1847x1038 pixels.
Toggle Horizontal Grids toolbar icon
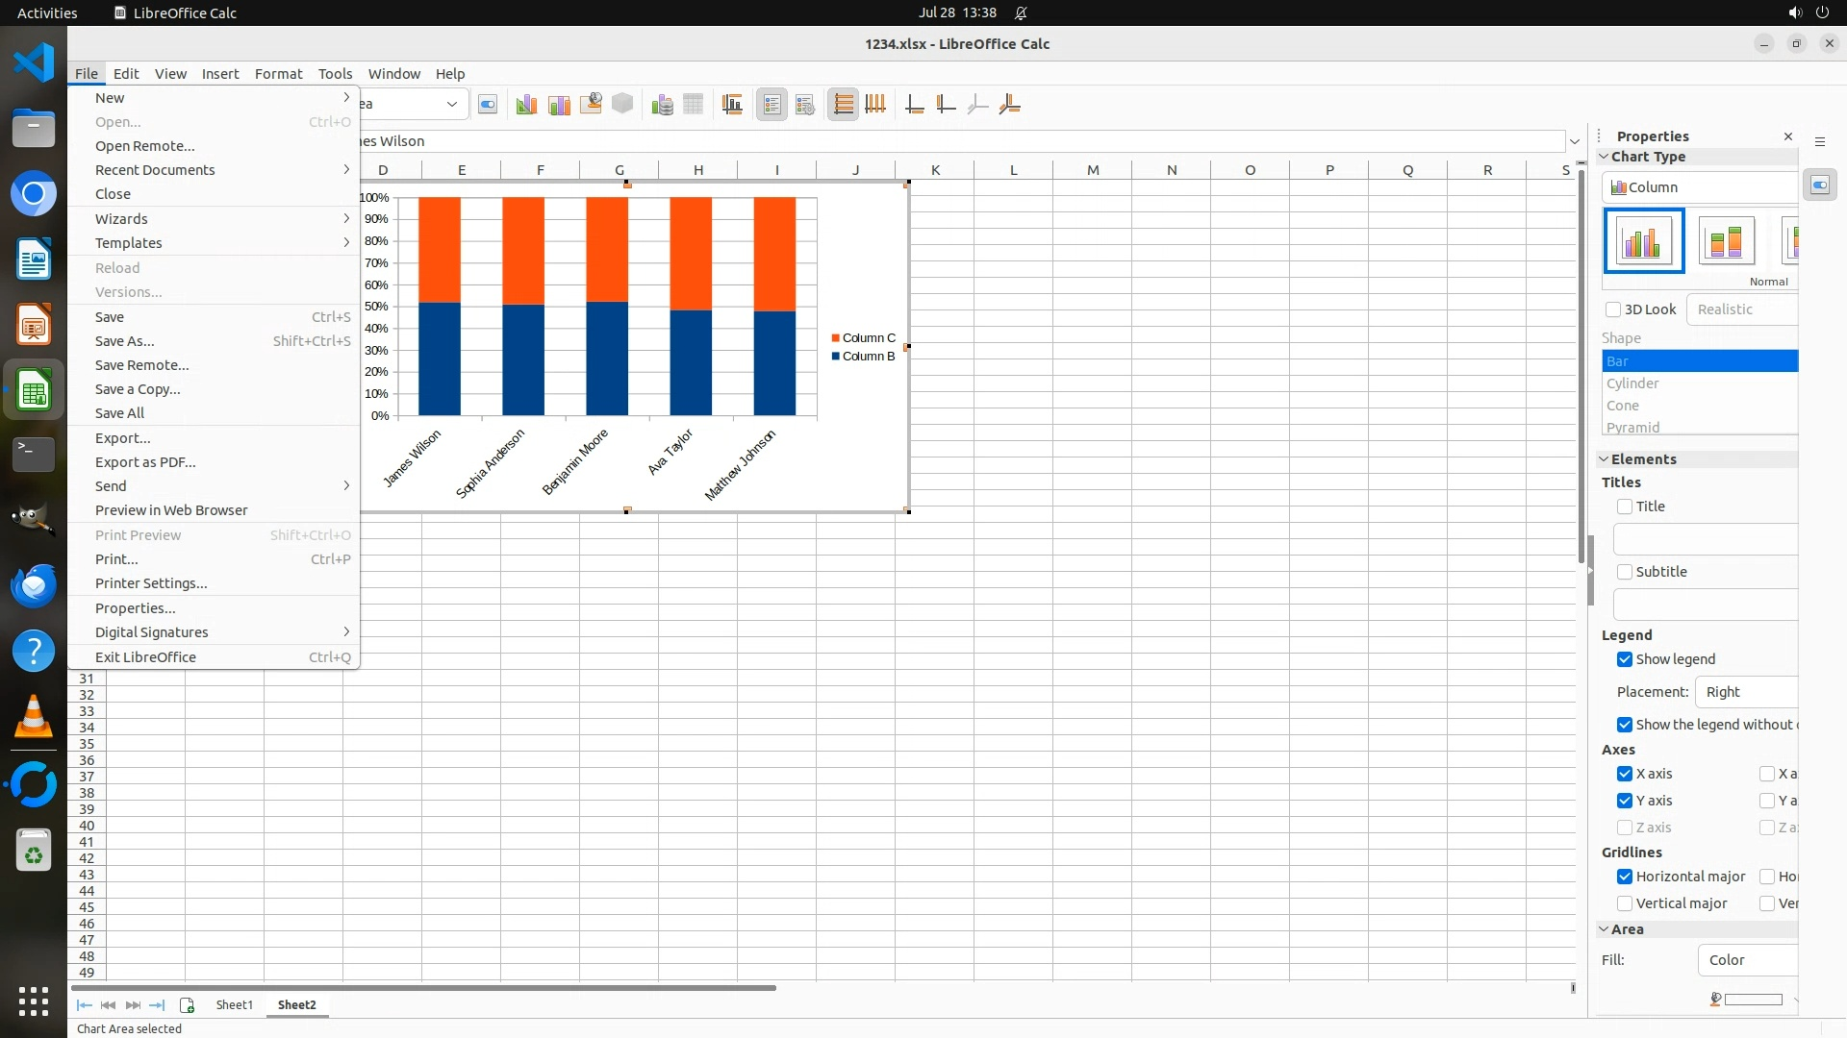843,105
